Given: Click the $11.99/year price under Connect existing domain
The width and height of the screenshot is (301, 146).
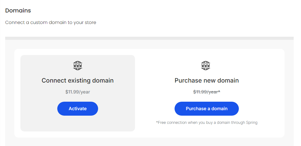Looking at the screenshot, I should [x=78, y=92].
